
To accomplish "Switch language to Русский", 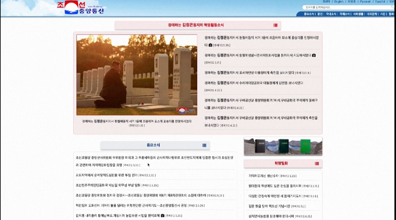I will tap(365, 2).
